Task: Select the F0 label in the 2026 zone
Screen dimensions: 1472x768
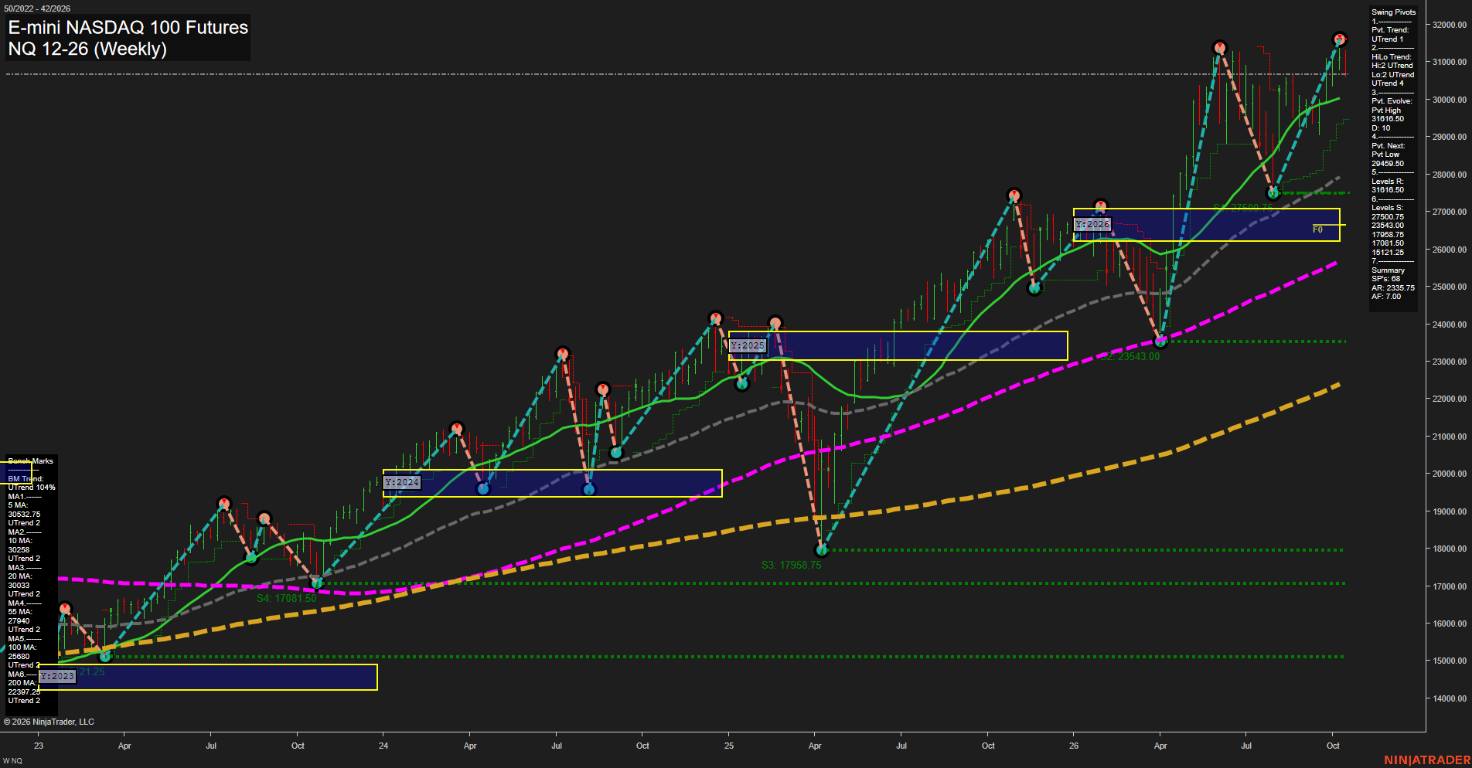Action: pos(1317,229)
